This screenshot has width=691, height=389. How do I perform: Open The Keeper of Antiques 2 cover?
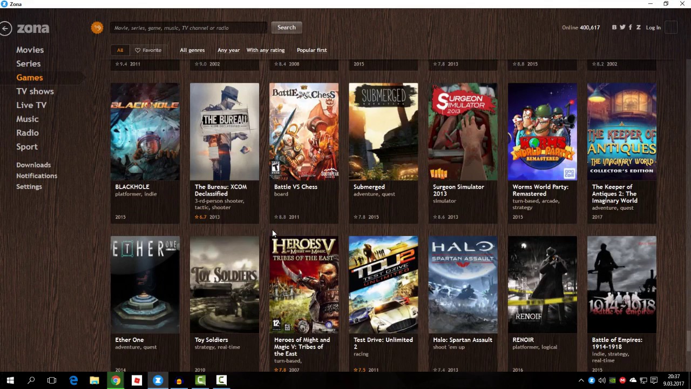tap(622, 131)
